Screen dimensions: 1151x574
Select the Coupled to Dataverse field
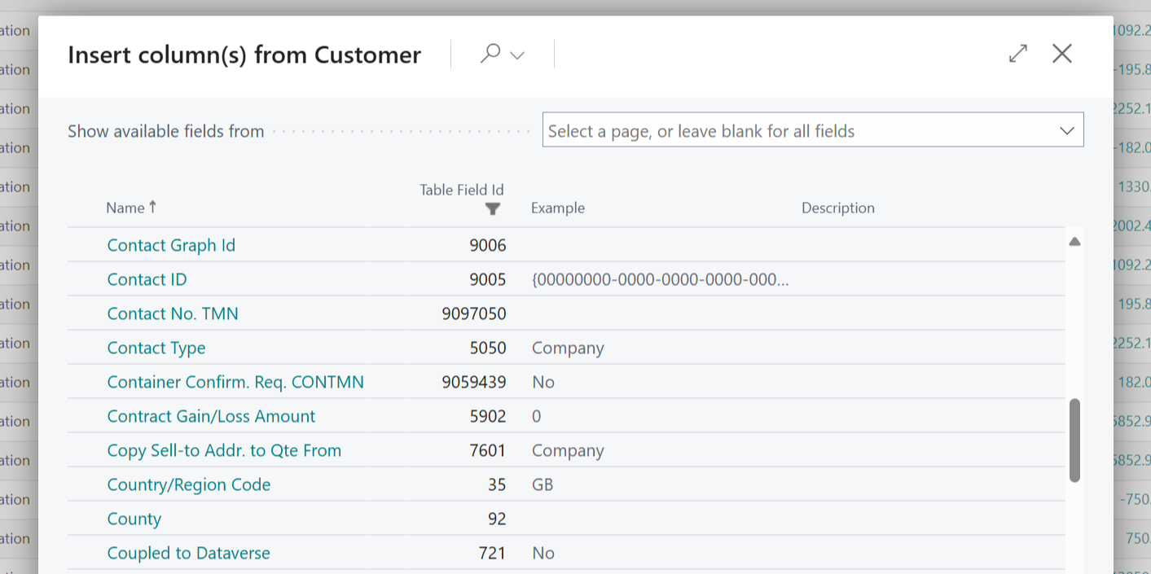188,553
